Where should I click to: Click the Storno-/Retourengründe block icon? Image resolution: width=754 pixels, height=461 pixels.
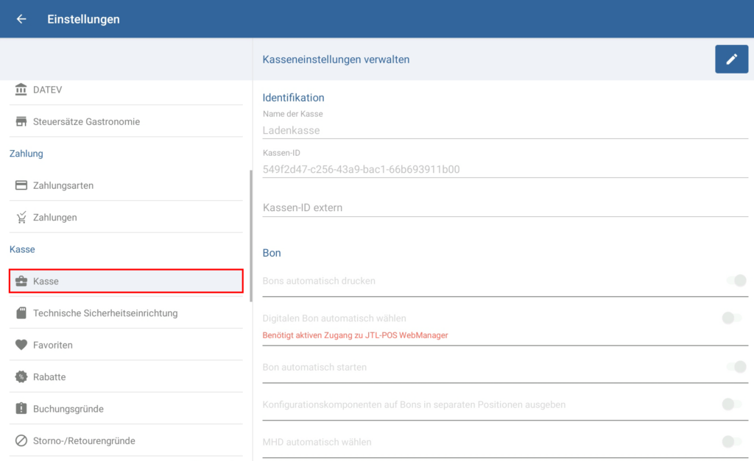[21, 441]
